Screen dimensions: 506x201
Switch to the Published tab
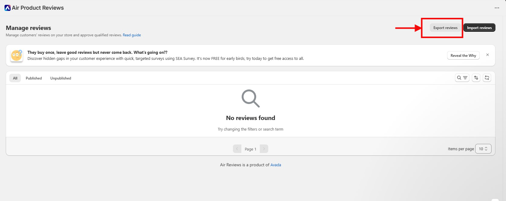tap(34, 78)
